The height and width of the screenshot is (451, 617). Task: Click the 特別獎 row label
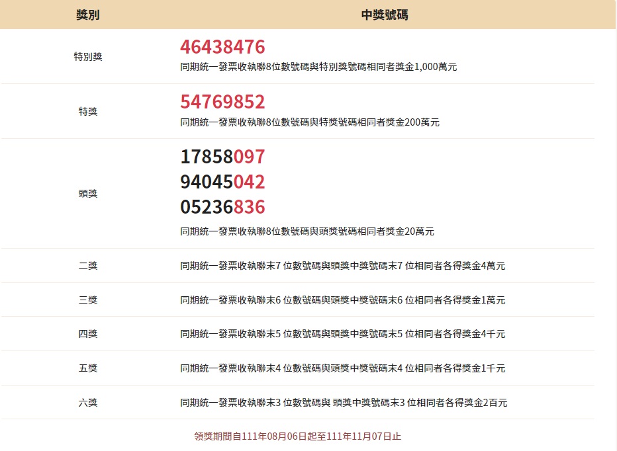(x=88, y=57)
